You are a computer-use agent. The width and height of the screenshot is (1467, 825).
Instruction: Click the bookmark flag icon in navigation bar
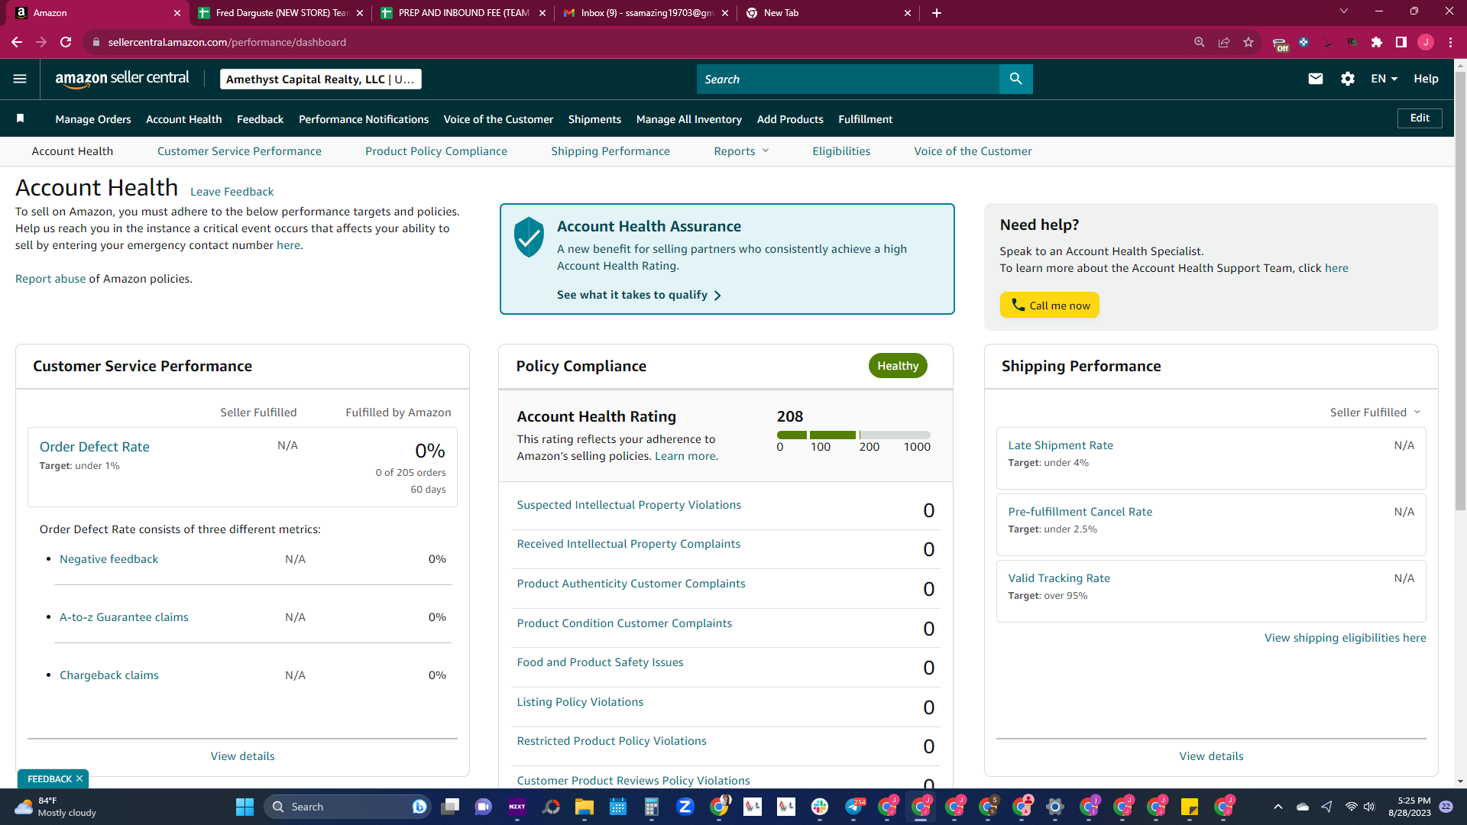pos(21,118)
